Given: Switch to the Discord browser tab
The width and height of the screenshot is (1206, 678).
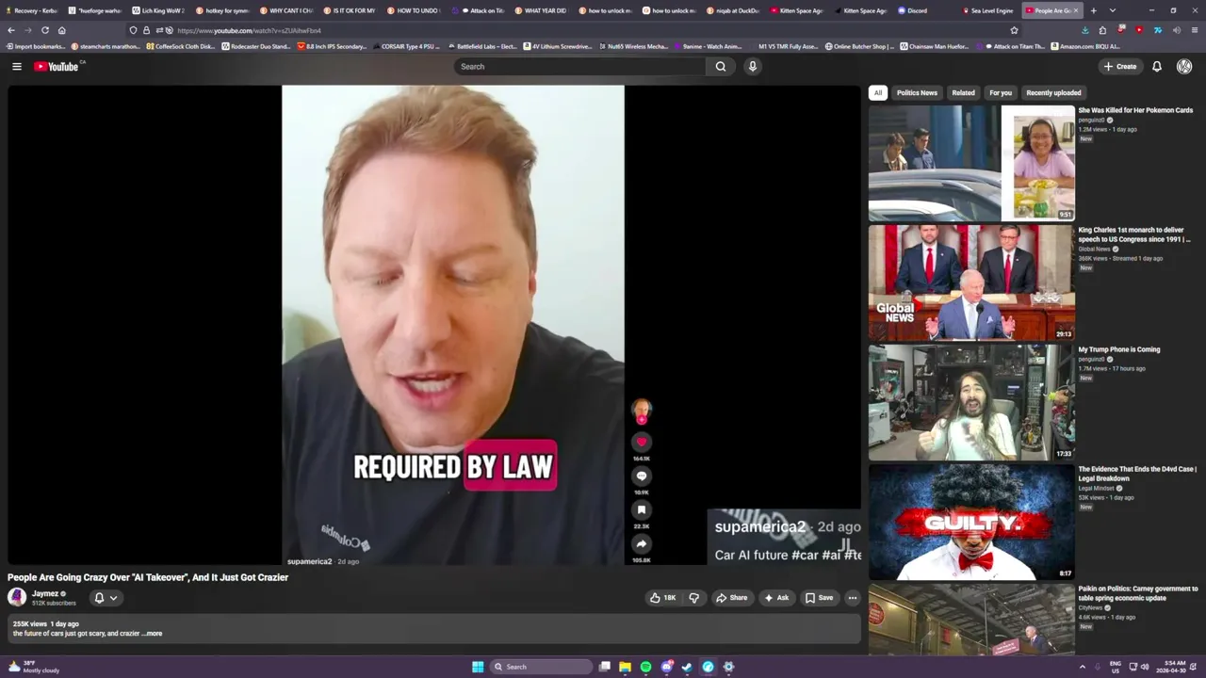Looking at the screenshot, I should tap(920, 10).
